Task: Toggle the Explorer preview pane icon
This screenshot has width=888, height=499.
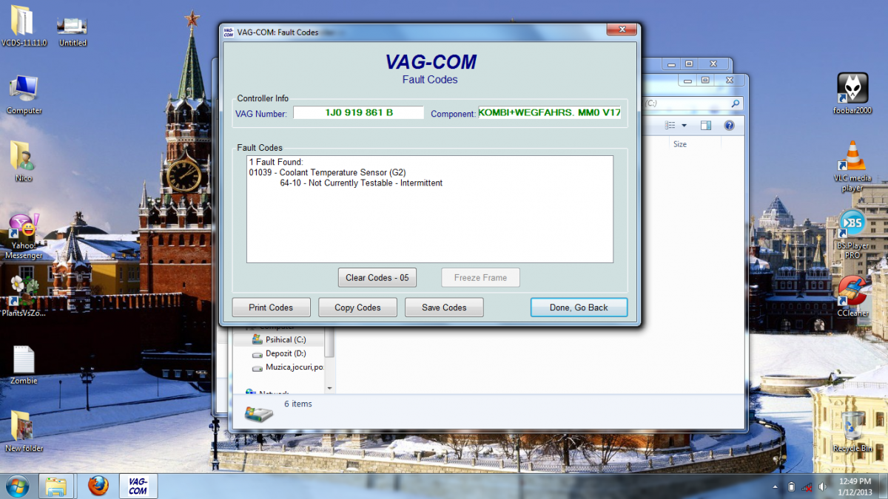Action: click(x=705, y=126)
